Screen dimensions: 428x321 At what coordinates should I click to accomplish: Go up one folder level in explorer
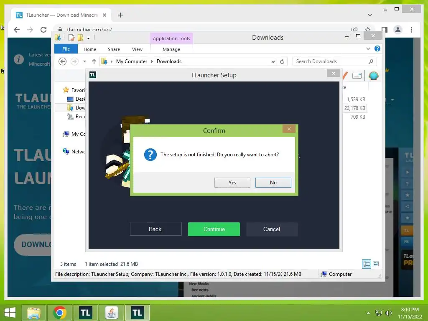(94, 61)
